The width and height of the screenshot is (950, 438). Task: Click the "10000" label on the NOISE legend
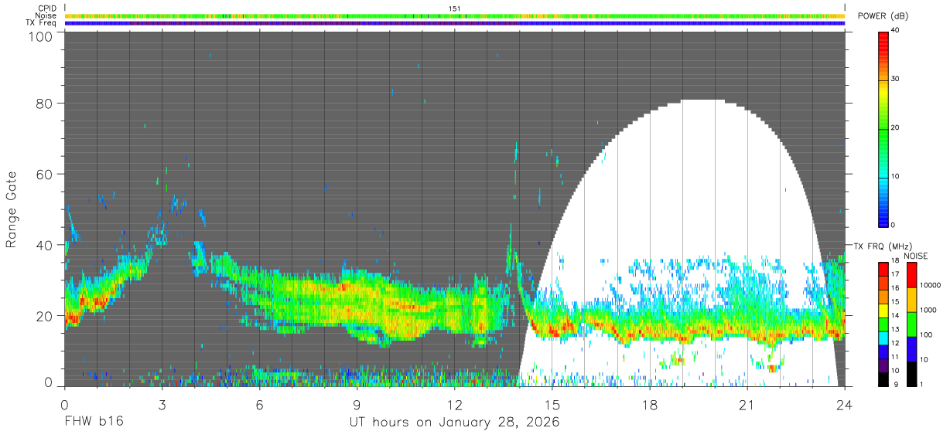tap(931, 286)
